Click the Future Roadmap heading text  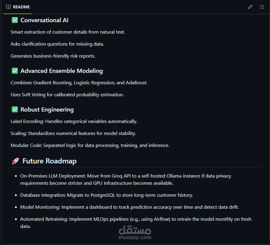coord(49,161)
